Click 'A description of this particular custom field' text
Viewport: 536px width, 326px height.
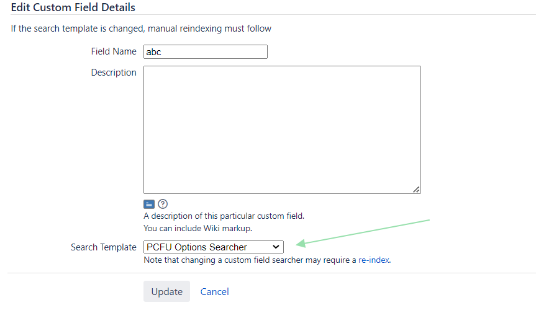pos(224,216)
